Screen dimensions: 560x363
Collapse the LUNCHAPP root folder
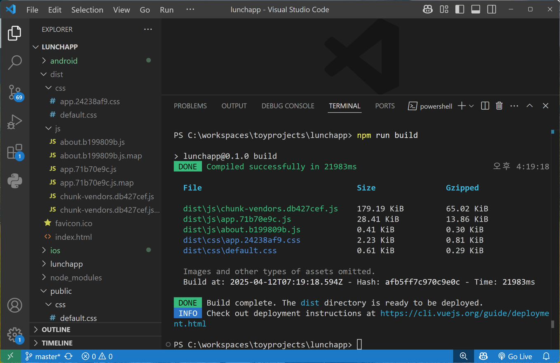point(96,47)
